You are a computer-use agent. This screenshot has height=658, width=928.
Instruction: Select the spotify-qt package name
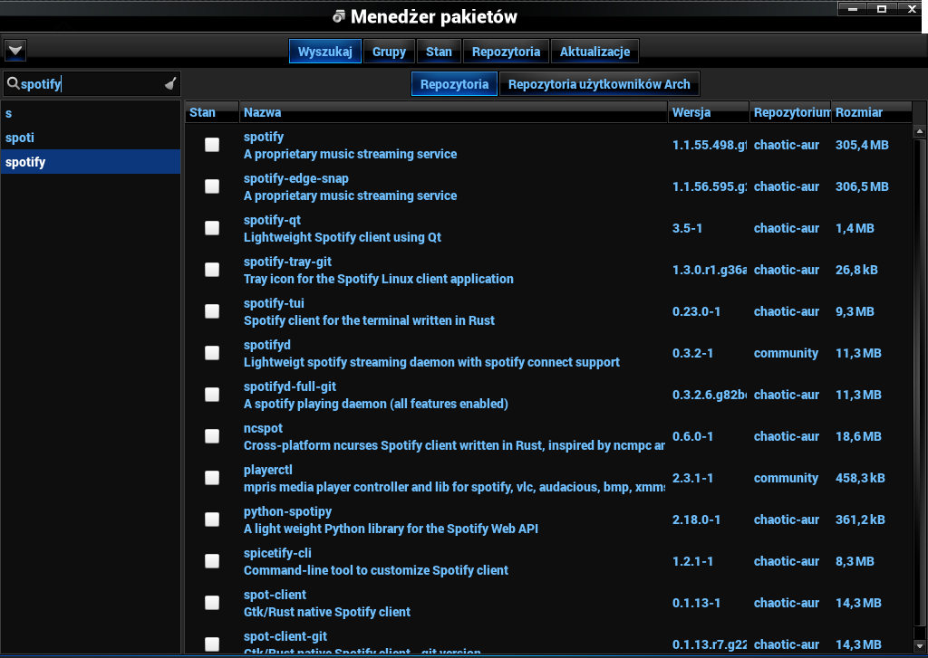[272, 220]
